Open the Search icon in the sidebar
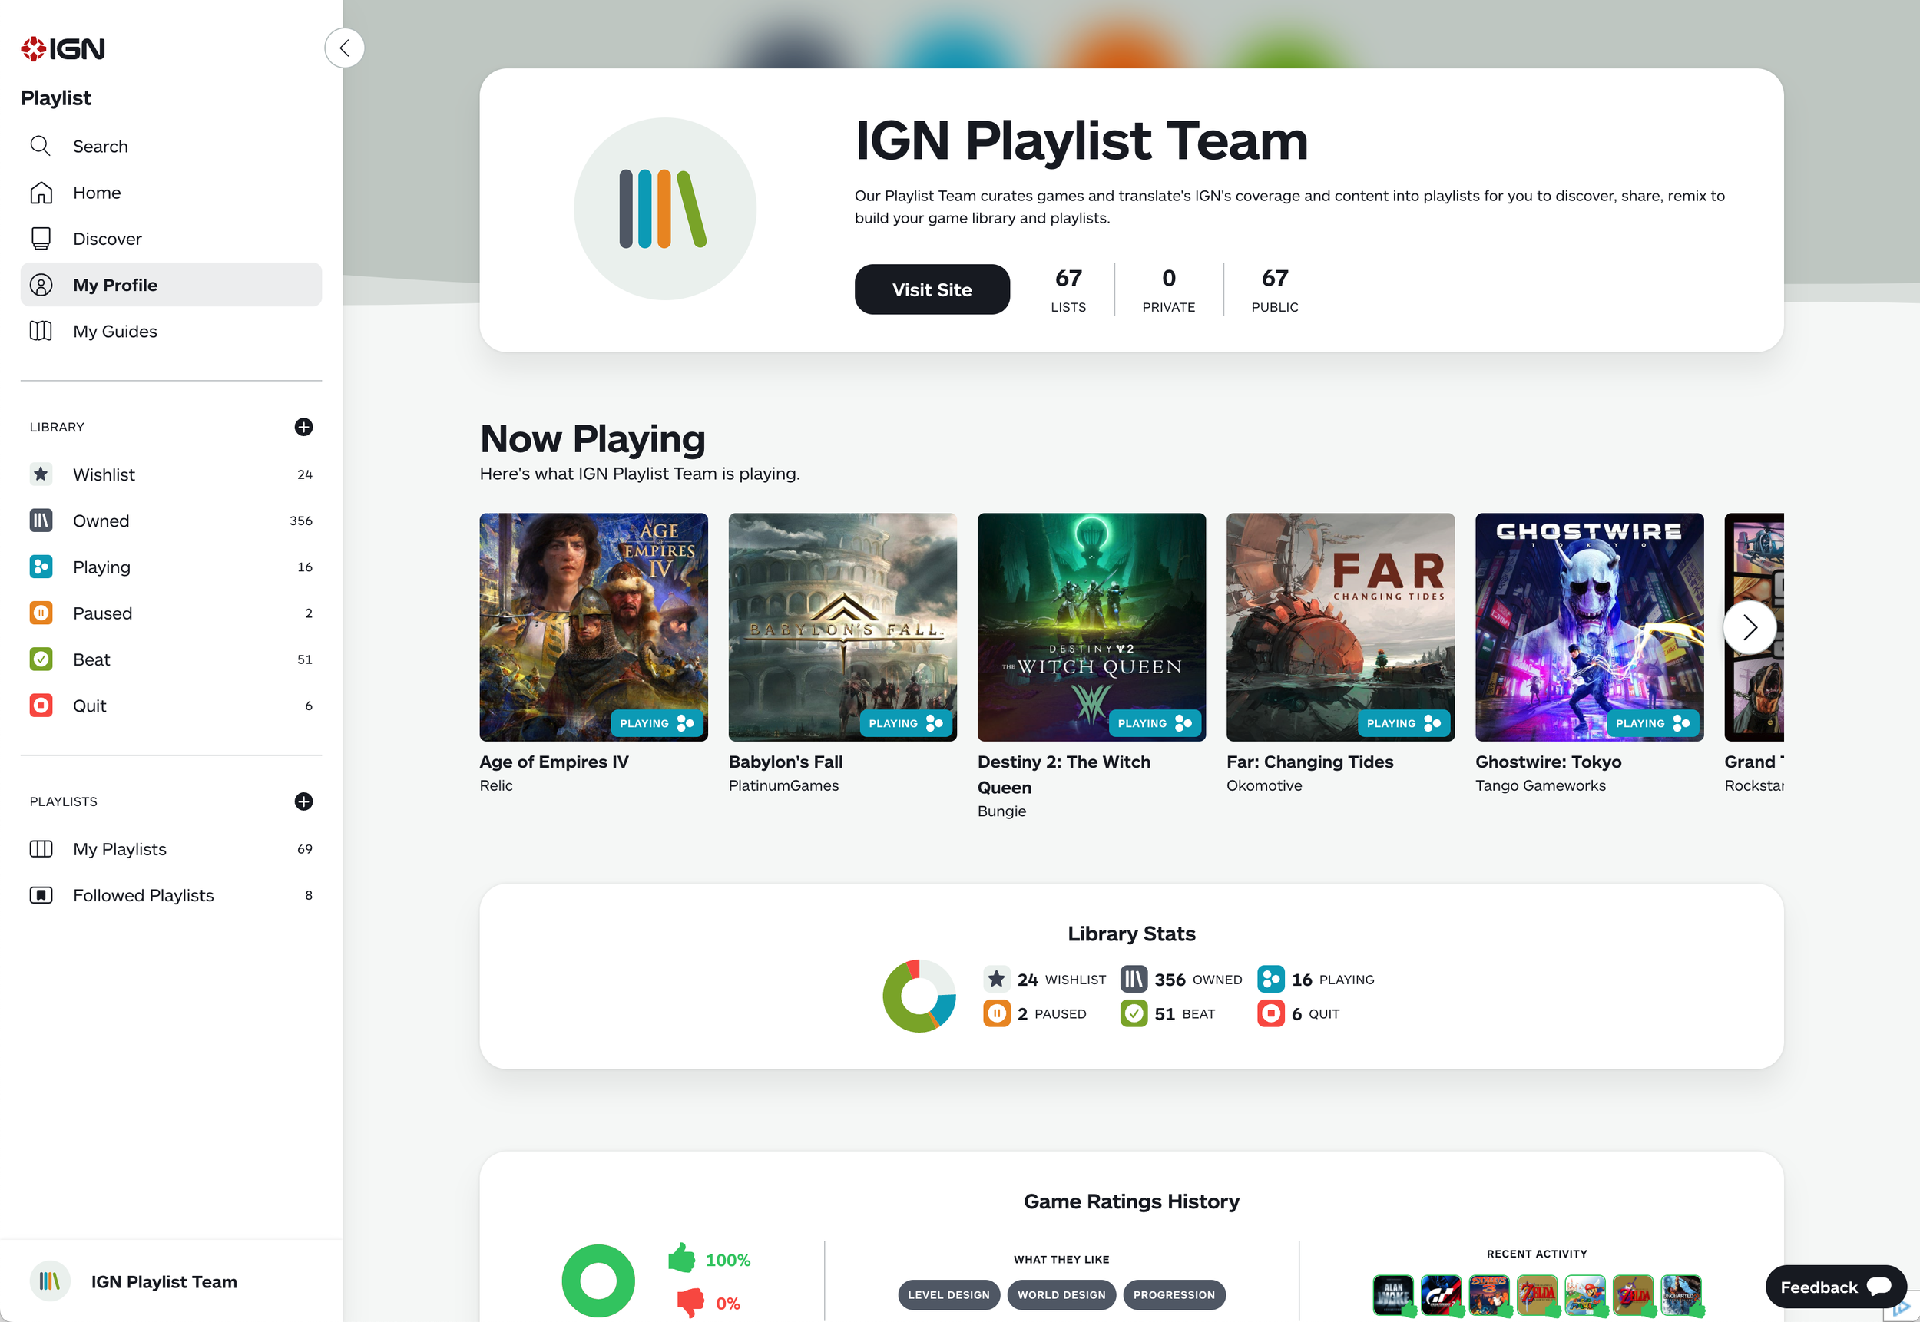Image resolution: width=1920 pixels, height=1322 pixels. (x=40, y=146)
